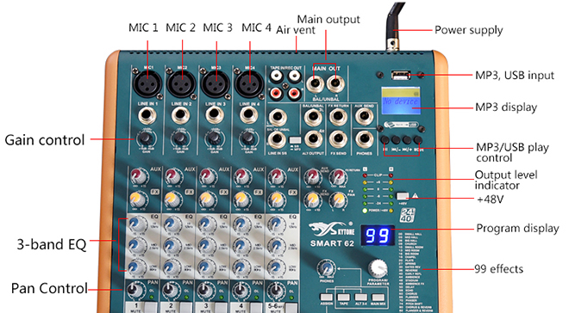Click the PROGRAM/PARAMETER white knob
The image size is (569, 313).
click(378, 268)
